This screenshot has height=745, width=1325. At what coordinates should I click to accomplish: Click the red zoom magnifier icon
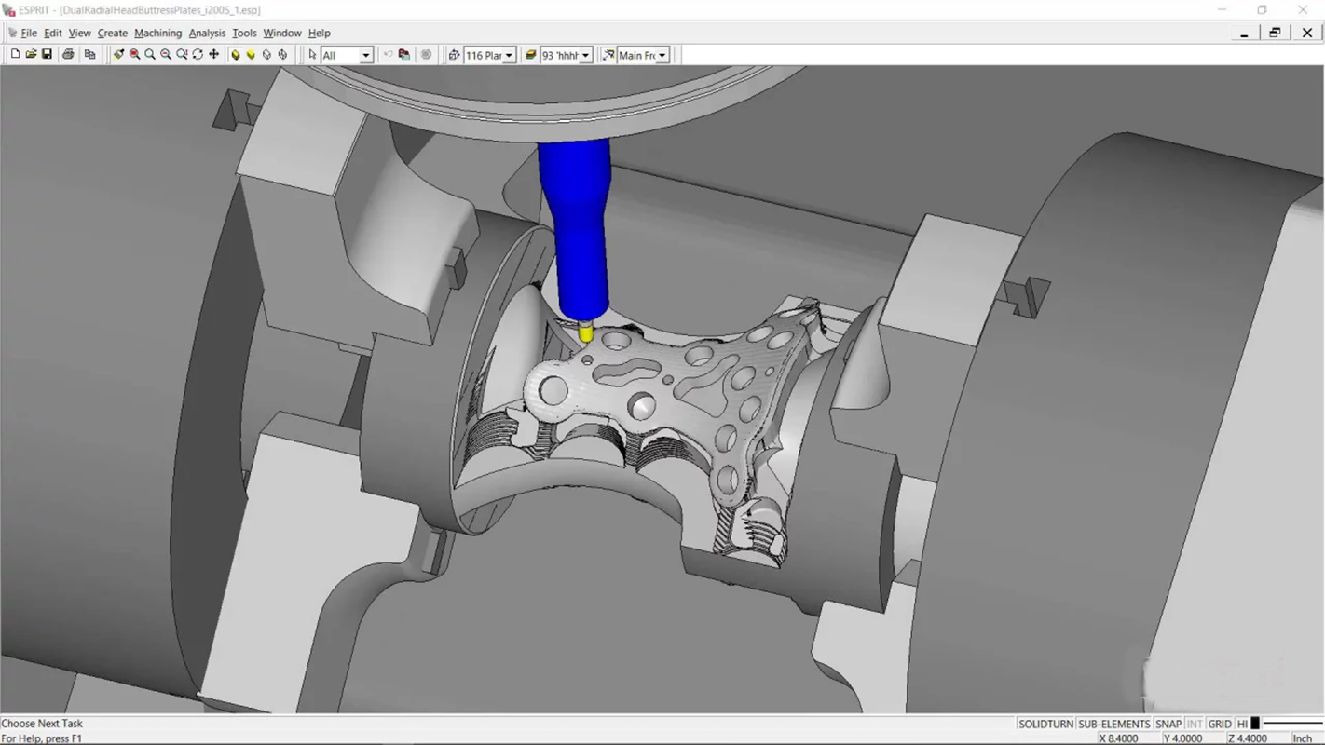click(x=134, y=55)
